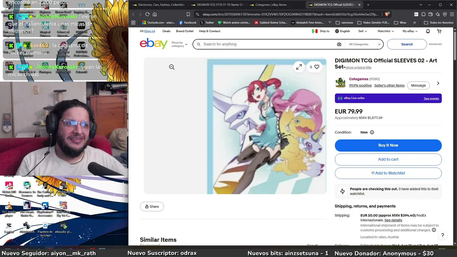Open the TikTok LIVE Studio desktop shortcut
Viewport: 457px width, 257px height.
pos(9,189)
